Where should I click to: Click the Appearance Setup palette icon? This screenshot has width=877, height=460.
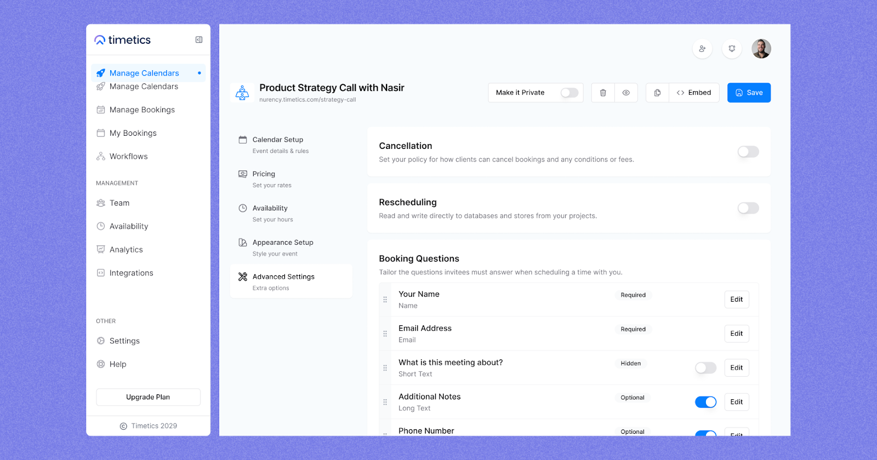click(242, 242)
